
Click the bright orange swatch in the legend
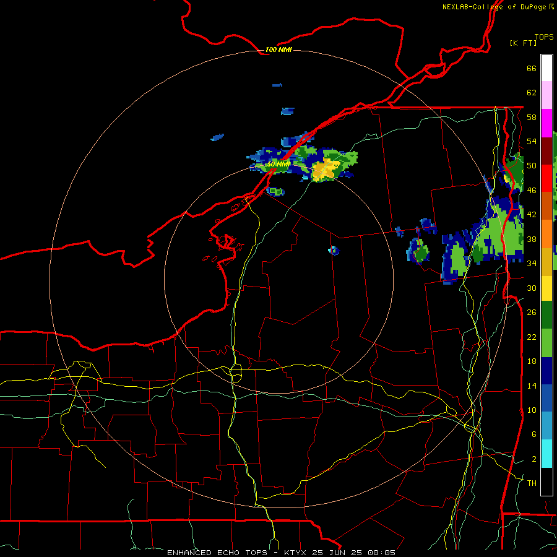pos(546,234)
